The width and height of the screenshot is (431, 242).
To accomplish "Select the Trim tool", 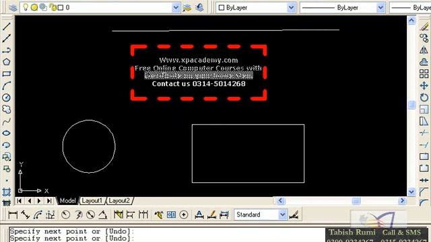I will pos(424,133).
